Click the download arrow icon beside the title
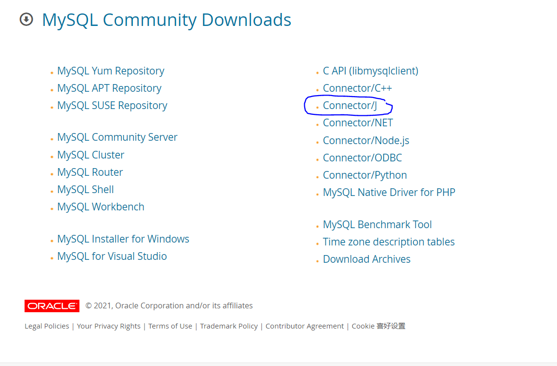Image resolution: width=557 pixels, height=366 pixels. coord(26,20)
